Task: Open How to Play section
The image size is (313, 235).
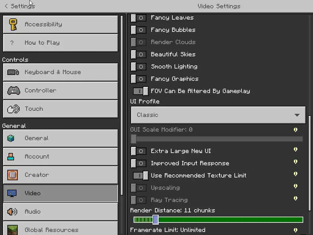Action: pyautogui.click(x=61, y=43)
